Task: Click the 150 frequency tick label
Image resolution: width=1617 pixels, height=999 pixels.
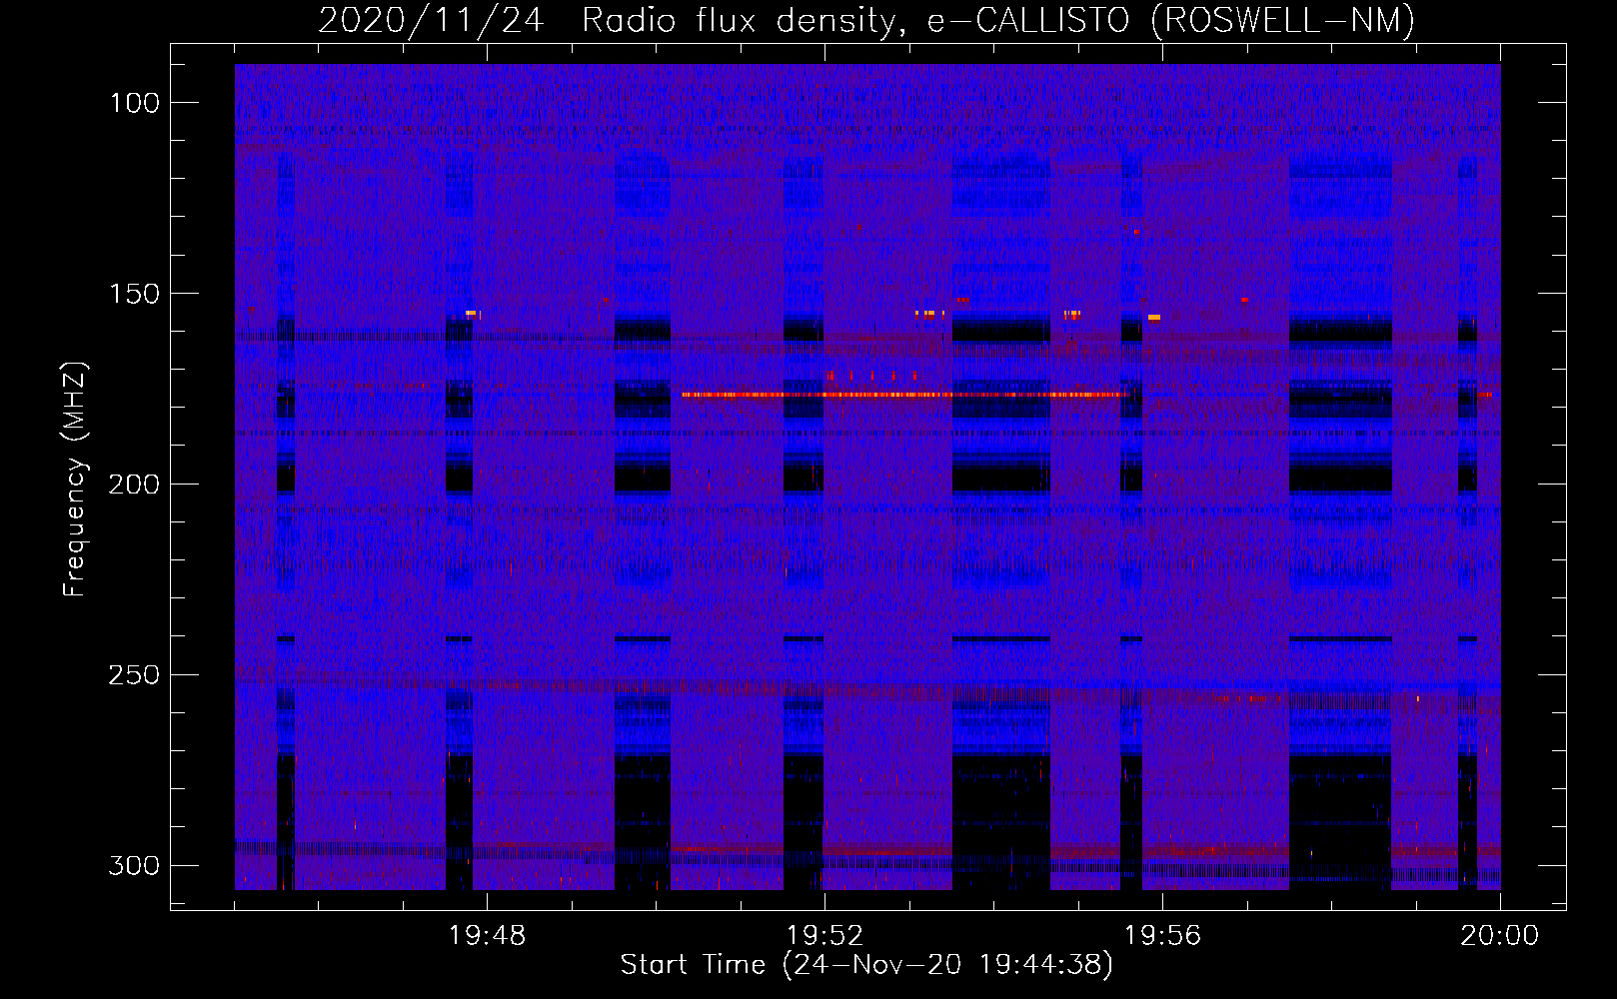Action: click(134, 294)
